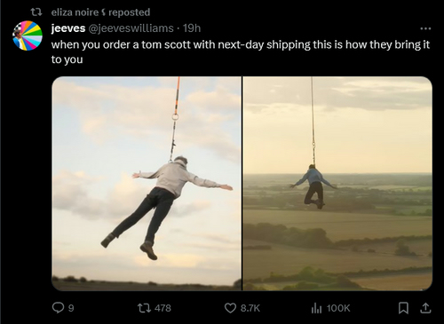Click the retweet icon beside 478

pyautogui.click(x=144, y=308)
